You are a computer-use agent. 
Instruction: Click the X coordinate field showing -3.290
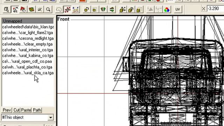coord(215,8)
